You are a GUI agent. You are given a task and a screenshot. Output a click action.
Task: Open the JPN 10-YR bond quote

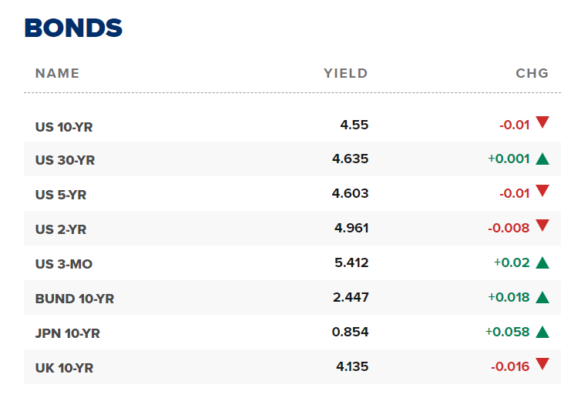point(68,333)
